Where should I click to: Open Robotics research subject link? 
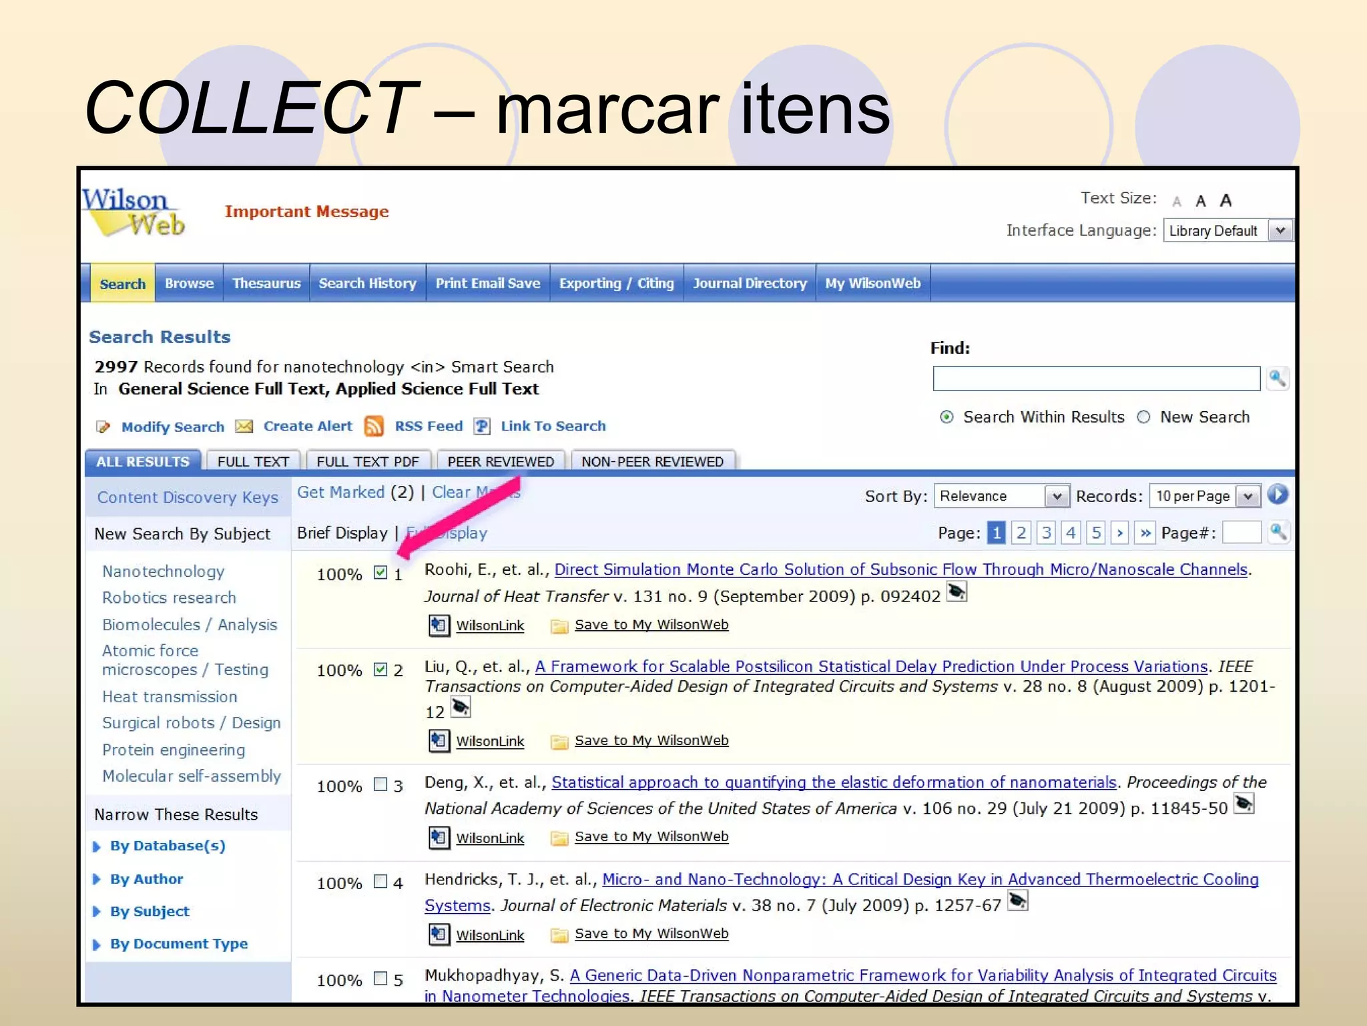pyautogui.click(x=169, y=598)
